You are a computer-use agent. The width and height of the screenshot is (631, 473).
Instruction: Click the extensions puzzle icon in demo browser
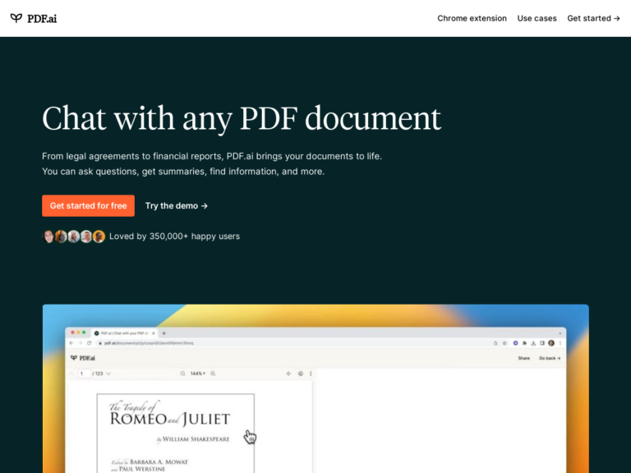[524, 343]
